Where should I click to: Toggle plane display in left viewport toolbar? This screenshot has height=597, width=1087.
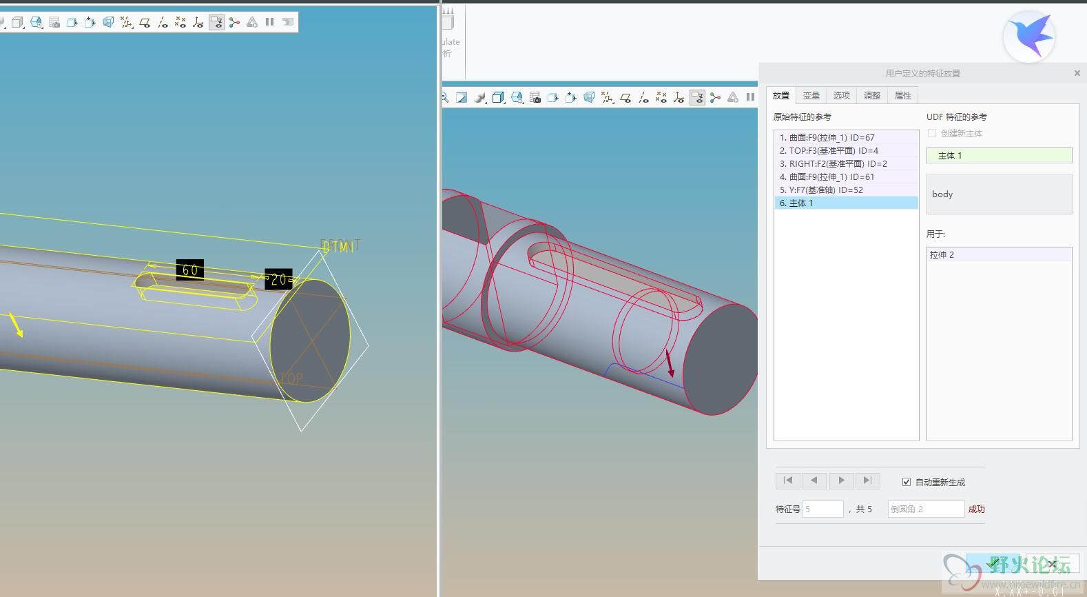145,22
